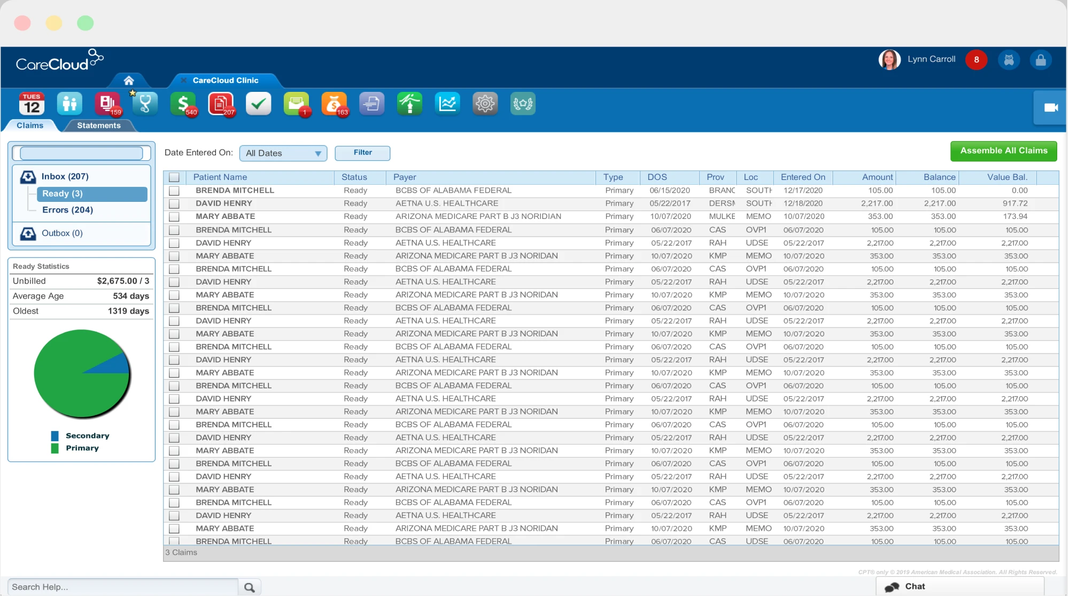Click the line chart analytics icon
The height and width of the screenshot is (596, 1069).
447,104
